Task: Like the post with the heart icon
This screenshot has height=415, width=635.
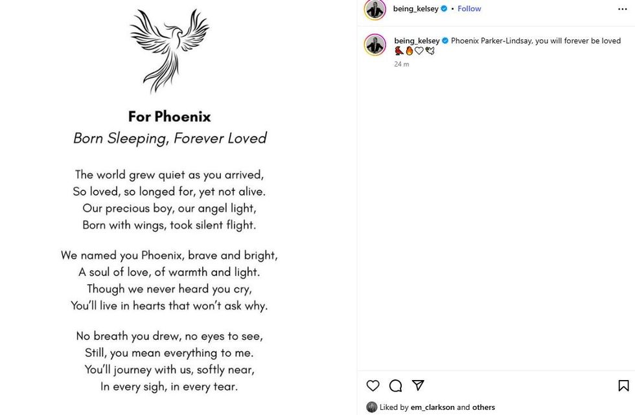Action: click(373, 386)
